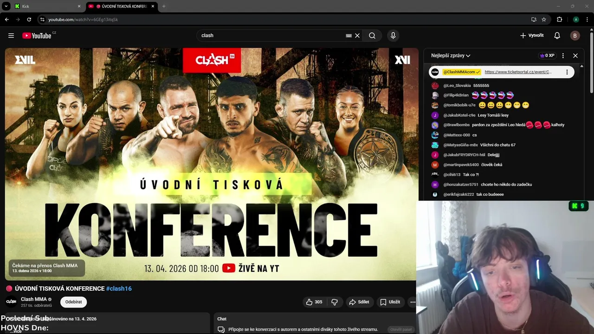This screenshot has height=334, width=594.
Task: Go back with browser back arrow
Action: 6,19
